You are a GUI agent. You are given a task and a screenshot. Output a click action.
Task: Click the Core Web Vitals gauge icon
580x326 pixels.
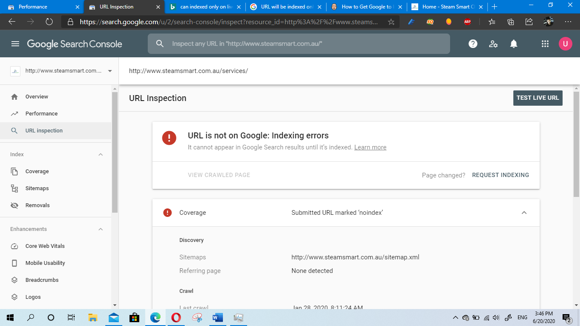[x=14, y=246]
